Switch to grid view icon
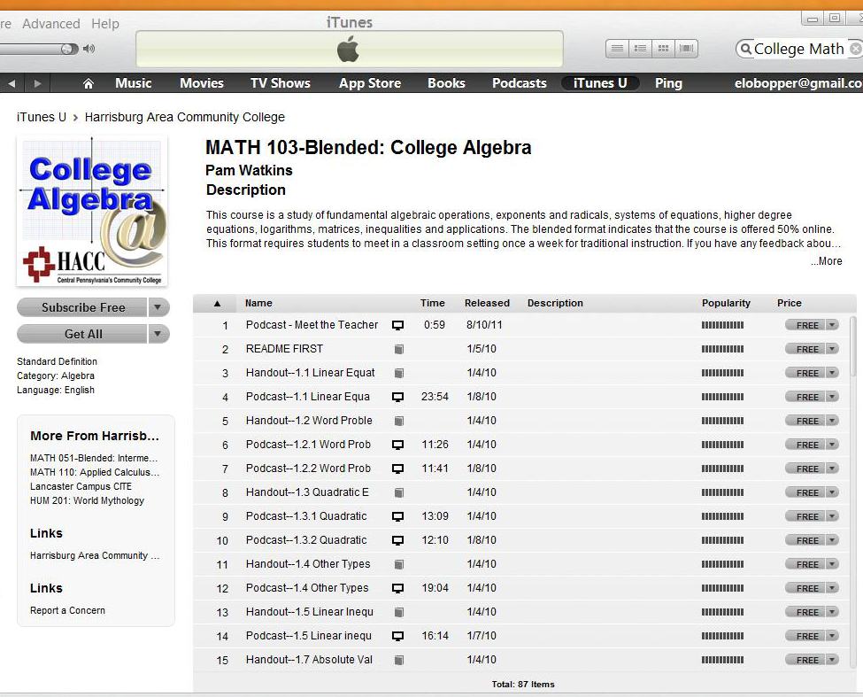Image resolution: width=863 pixels, height=697 pixels. point(663,49)
